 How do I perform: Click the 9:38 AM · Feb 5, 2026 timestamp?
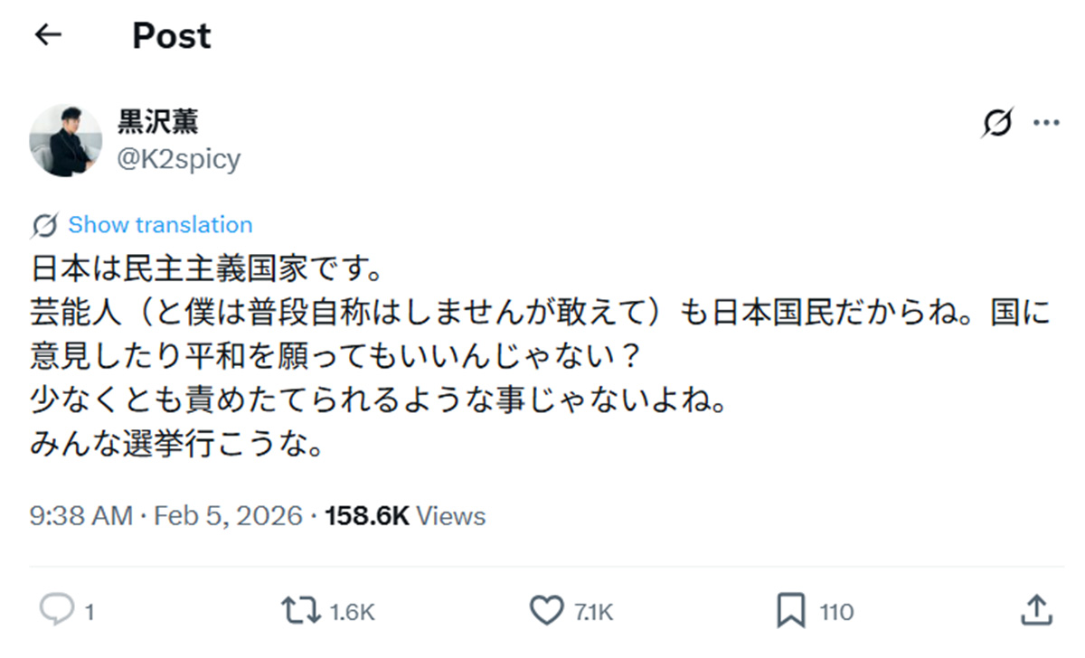click(166, 516)
